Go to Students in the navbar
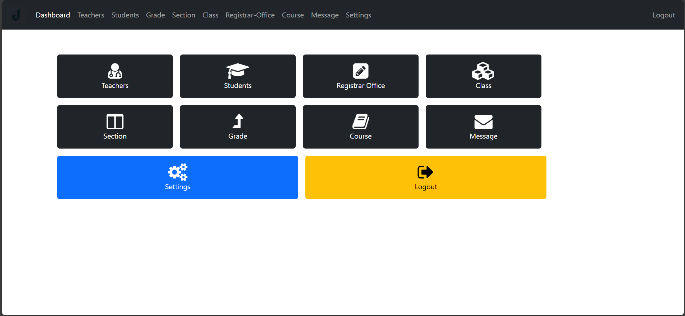Image resolution: width=685 pixels, height=316 pixels. (x=125, y=15)
